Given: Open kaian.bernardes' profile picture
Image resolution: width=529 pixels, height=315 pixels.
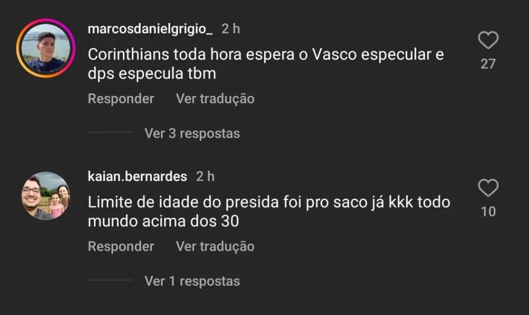Looking at the screenshot, I should click(46, 196).
